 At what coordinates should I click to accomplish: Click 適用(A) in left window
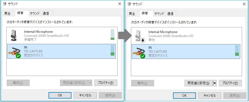(110, 95)
